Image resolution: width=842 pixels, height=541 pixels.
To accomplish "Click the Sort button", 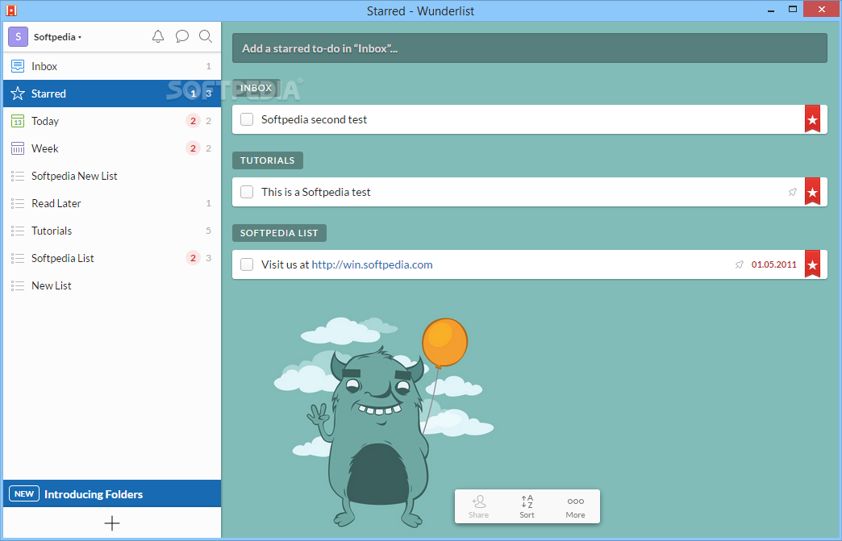I will tap(527, 506).
